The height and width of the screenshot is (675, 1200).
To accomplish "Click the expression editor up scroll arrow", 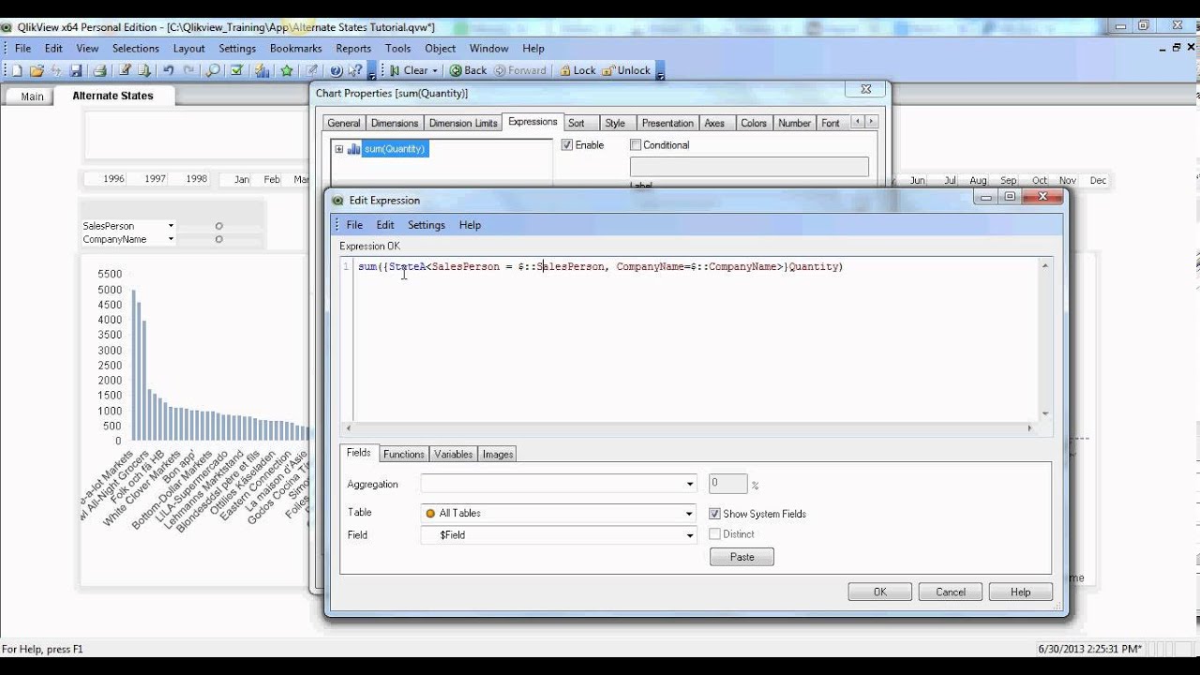I will point(1045,266).
